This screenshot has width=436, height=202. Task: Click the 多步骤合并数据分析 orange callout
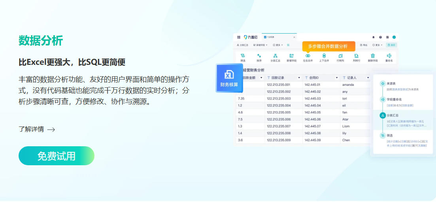click(328, 46)
